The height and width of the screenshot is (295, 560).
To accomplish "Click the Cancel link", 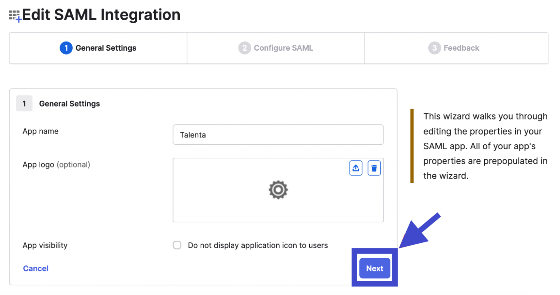I will [x=36, y=268].
